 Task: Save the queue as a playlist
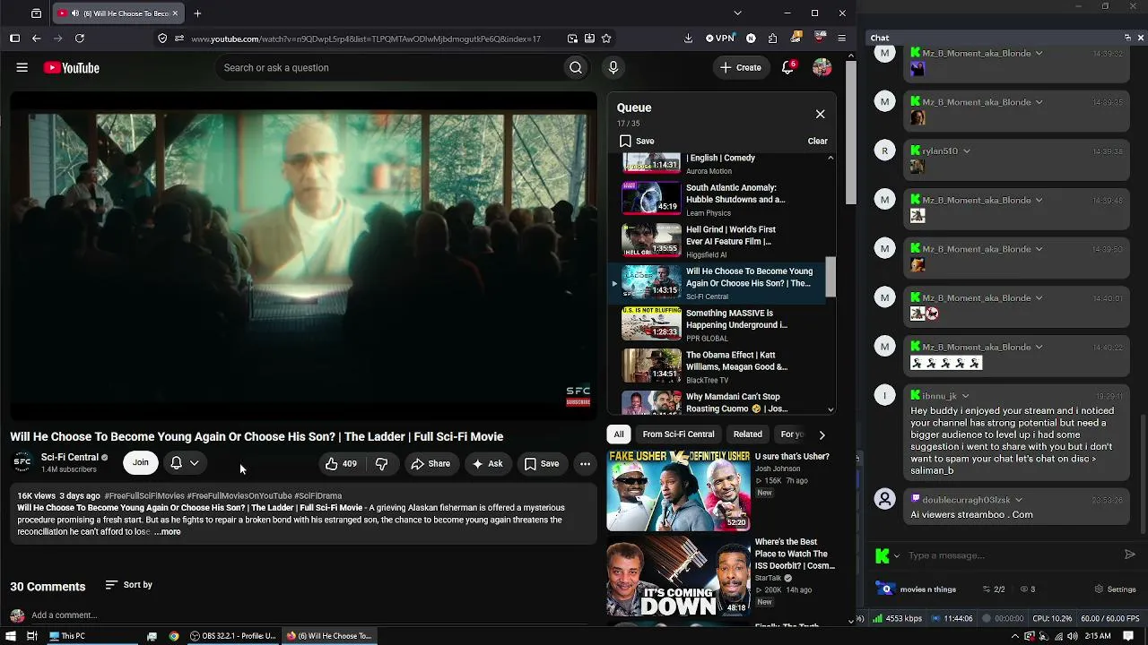tap(637, 141)
